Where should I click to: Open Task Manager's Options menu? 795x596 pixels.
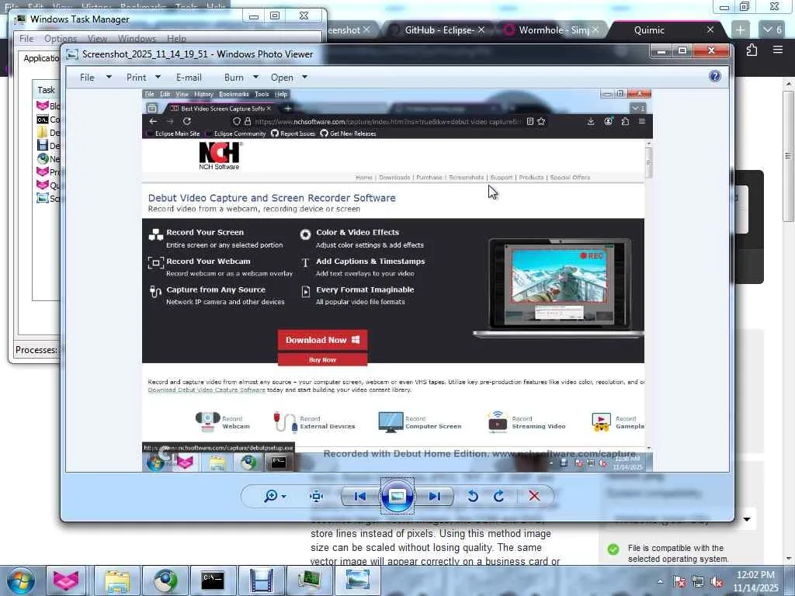coord(61,39)
